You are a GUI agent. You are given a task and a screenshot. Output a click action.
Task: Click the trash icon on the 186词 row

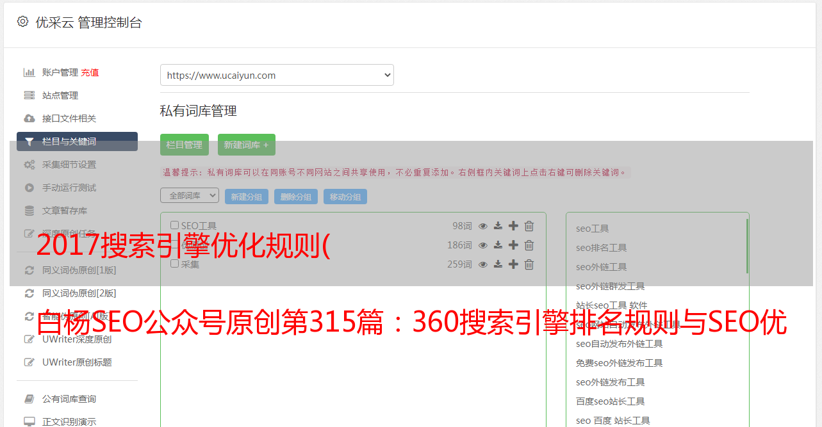point(529,245)
